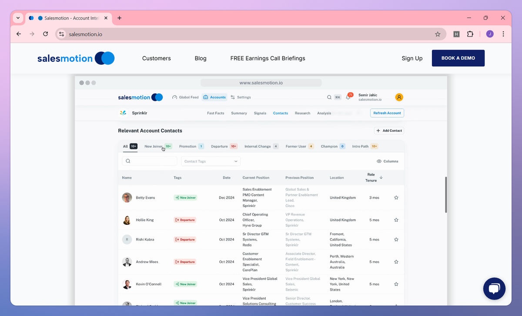This screenshot has width=522, height=316.
Task: Click the Date column header
Action: [227, 177]
